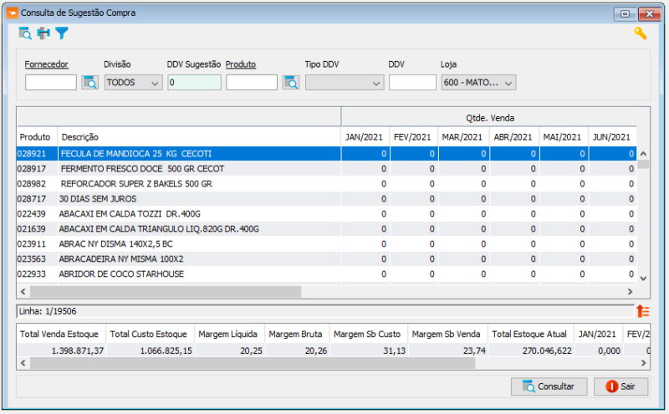The image size is (669, 414).
Task: Click the product grid horizontal scroll left arrow
Action: pos(23,292)
